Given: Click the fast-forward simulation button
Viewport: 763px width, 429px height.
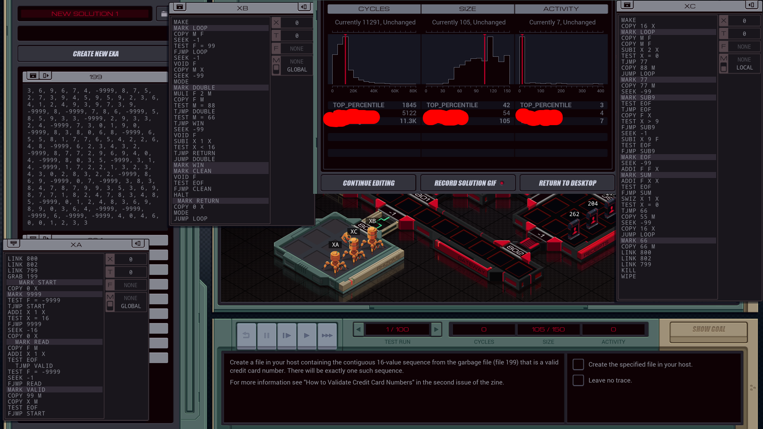Looking at the screenshot, I should tap(327, 336).
